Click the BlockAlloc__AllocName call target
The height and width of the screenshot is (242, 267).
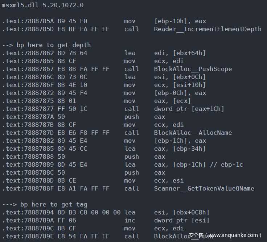pyautogui.click(x=193, y=133)
